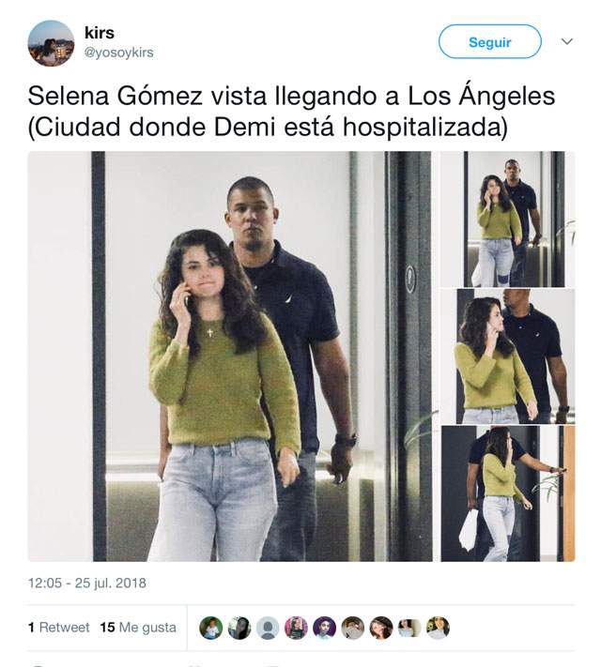Viewport: 601px width, 667px height.
Task: Open liker avatar showing tilted head, dark hair
Action: pos(380,628)
